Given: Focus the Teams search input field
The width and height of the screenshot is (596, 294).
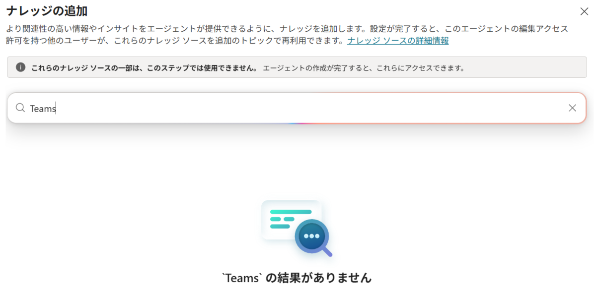Looking at the screenshot, I should click(x=296, y=108).
